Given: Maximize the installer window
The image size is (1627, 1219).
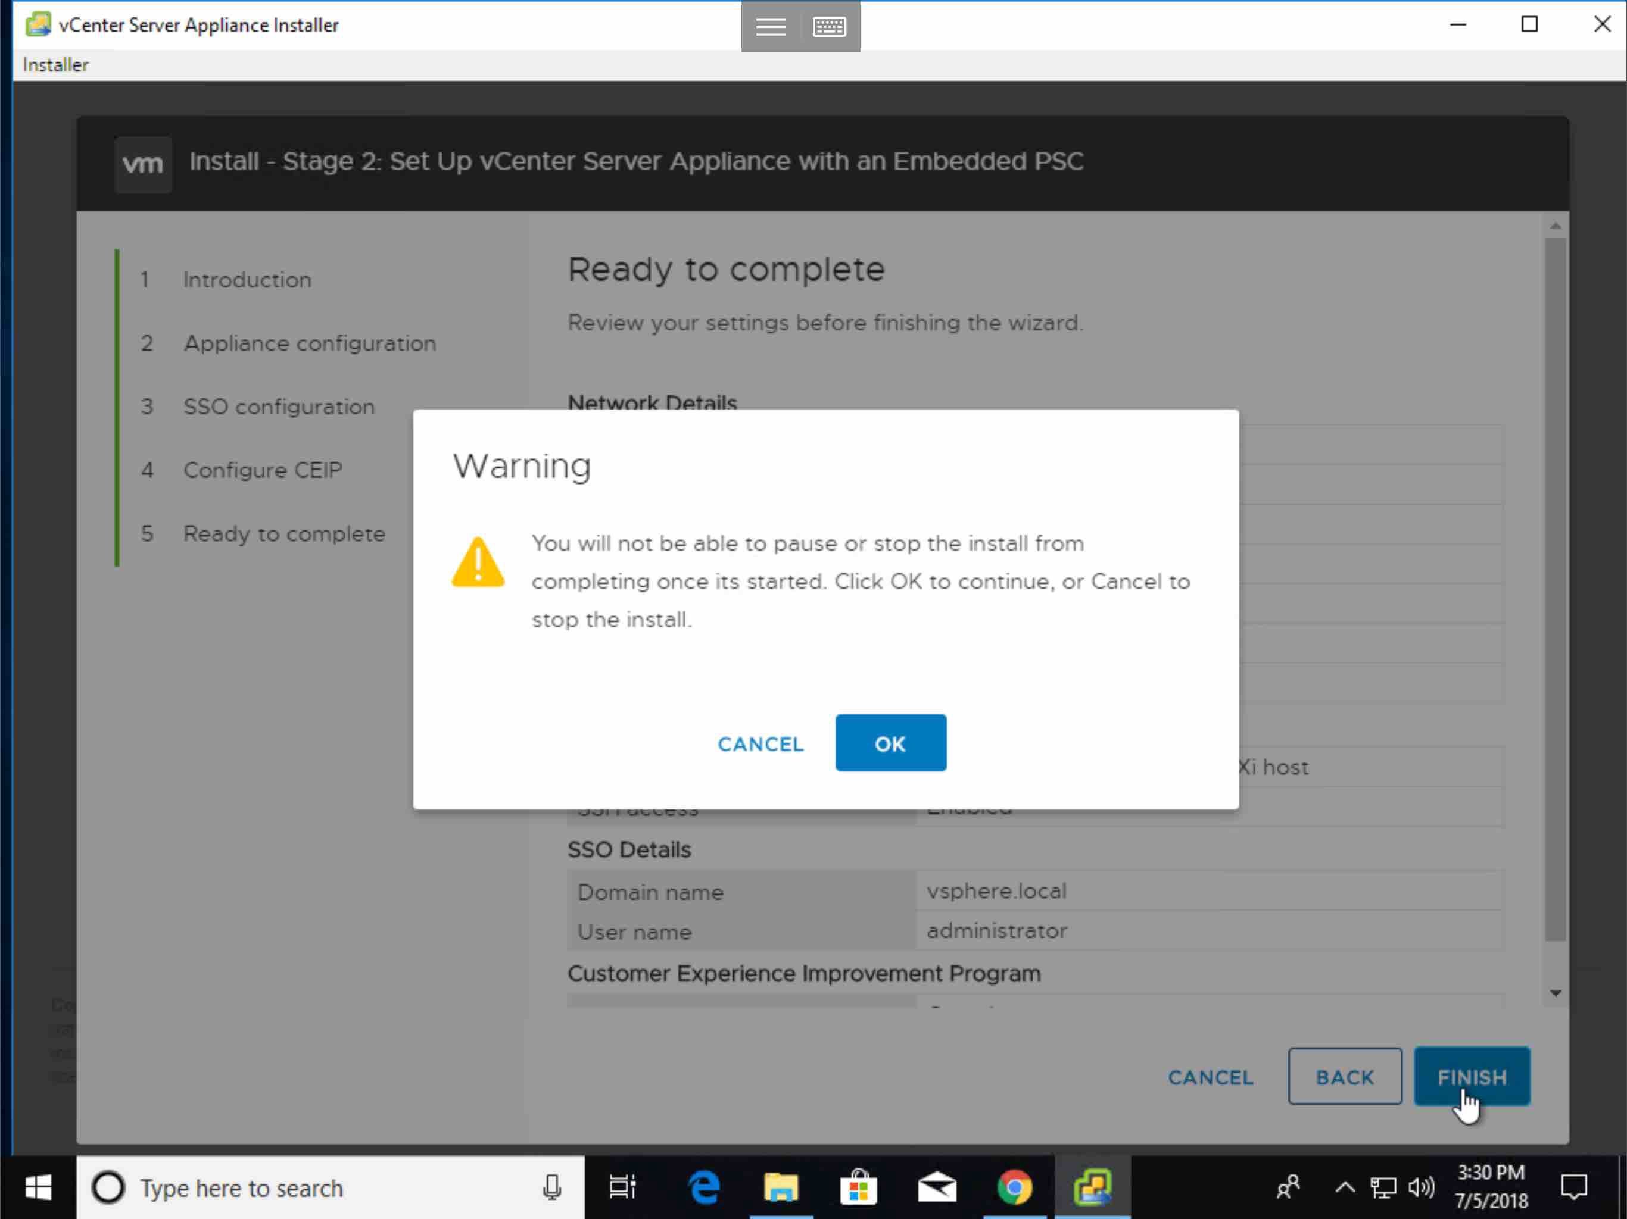Looking at the screenshot, I should tap(1530, 24).
